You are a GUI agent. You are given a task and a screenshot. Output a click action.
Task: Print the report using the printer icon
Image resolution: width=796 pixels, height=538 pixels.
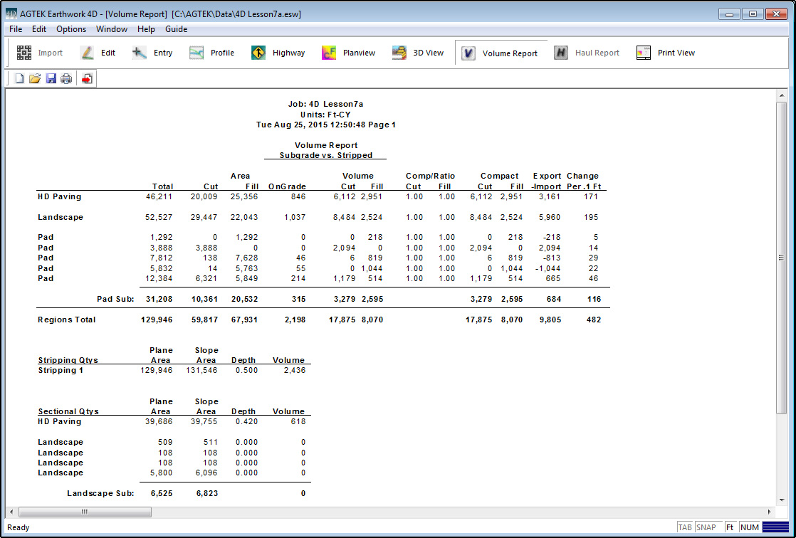(66, 79)
